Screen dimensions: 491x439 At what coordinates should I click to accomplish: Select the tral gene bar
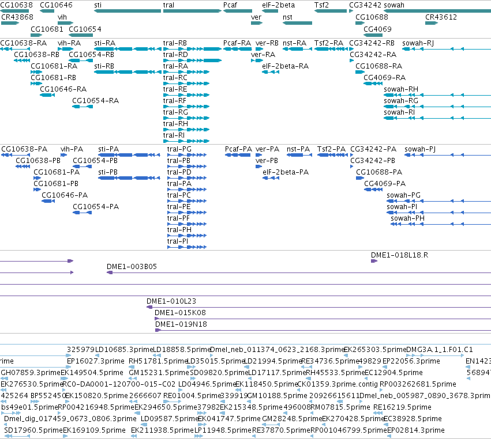(x=192, y=11)
